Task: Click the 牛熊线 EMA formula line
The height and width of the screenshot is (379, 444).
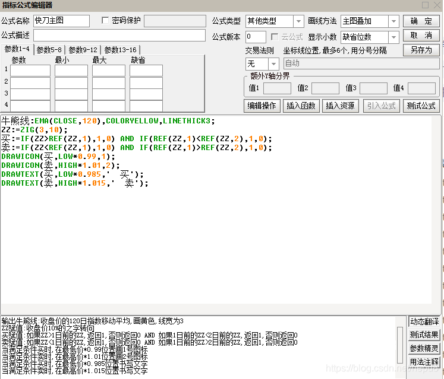Action: click(108, 121)
